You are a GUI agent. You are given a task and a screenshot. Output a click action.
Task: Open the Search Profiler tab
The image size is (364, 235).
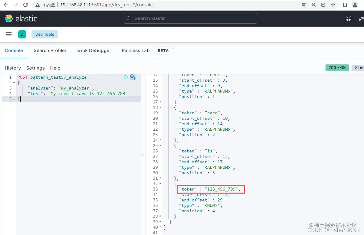50,51
